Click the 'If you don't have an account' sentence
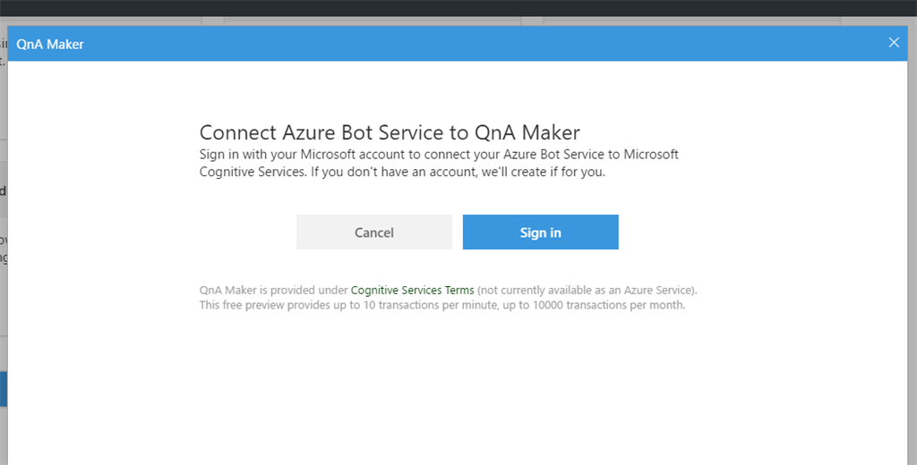 click(458, 172)
